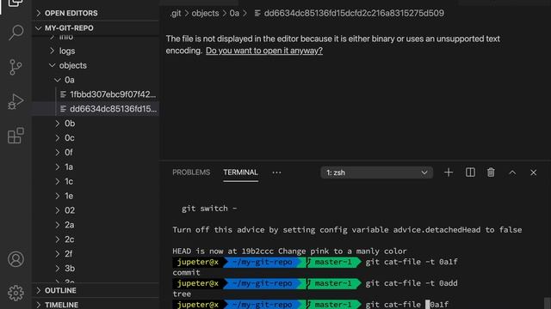Click 'Do you want to open it anyway?' link
This screenshot has width=551, height=309.
(264, 51)
